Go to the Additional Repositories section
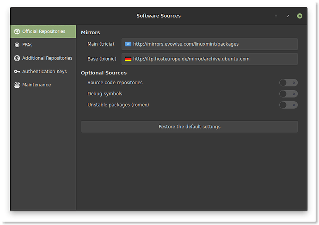Screen dimensions: 319x225 pyautogui.click(x=47, y=58)
